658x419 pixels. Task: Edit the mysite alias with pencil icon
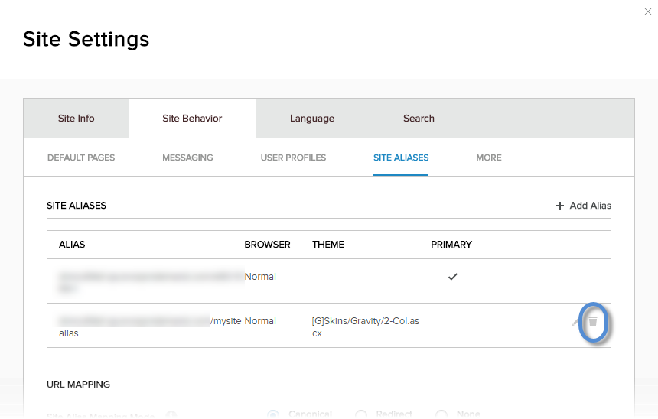pos(575,322)
